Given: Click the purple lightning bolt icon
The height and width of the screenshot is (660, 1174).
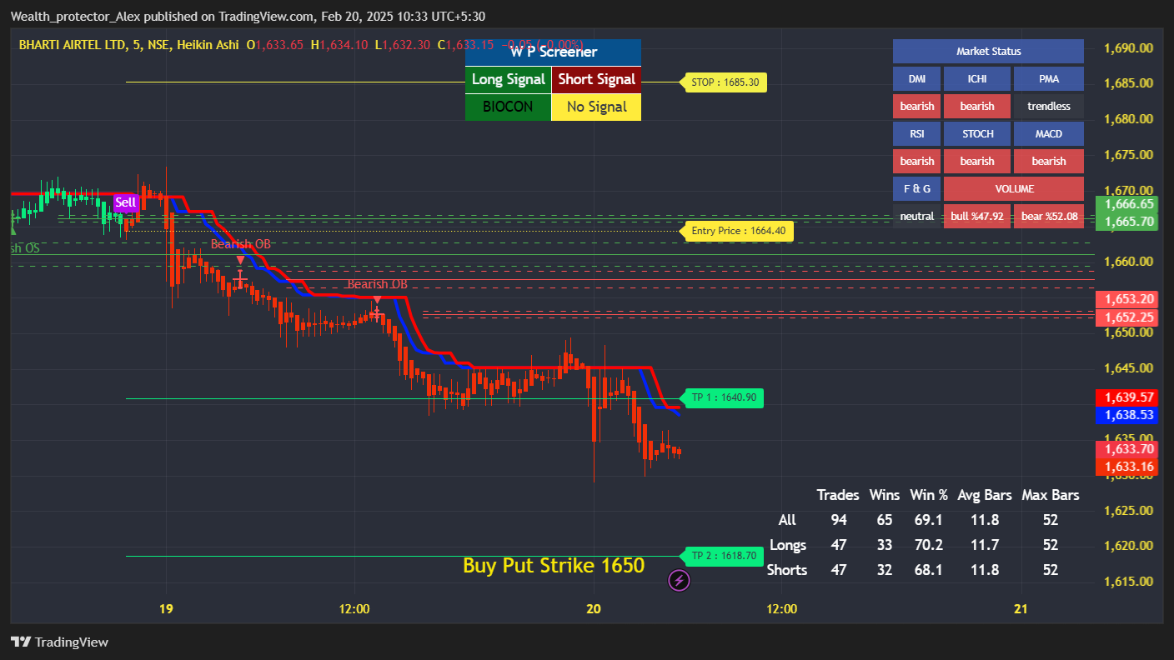Looking at the screenshot, I should click(x=680, y=580).
